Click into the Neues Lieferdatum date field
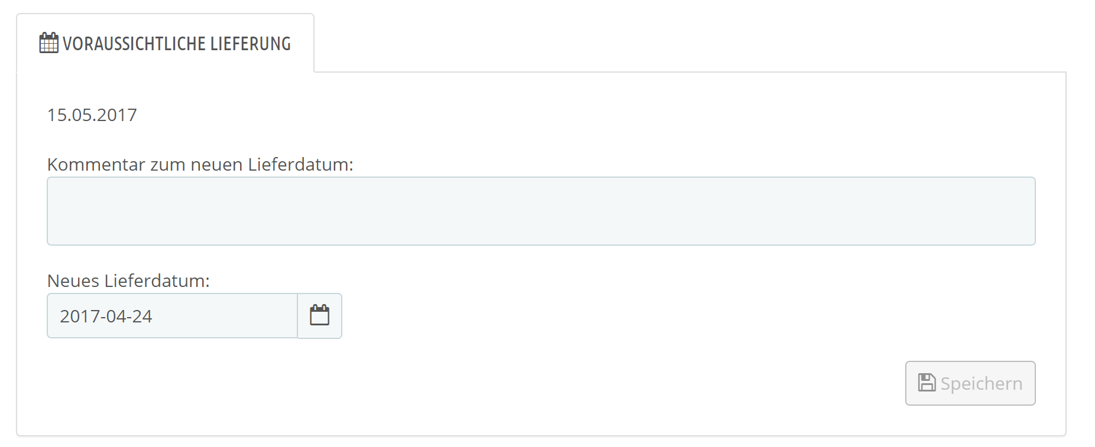 click(x=171, y=316)
